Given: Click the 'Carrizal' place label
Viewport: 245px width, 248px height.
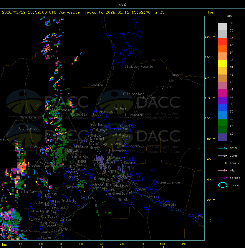Looking at the screenshot, I should pyautogui.click(x=87, y=197).
